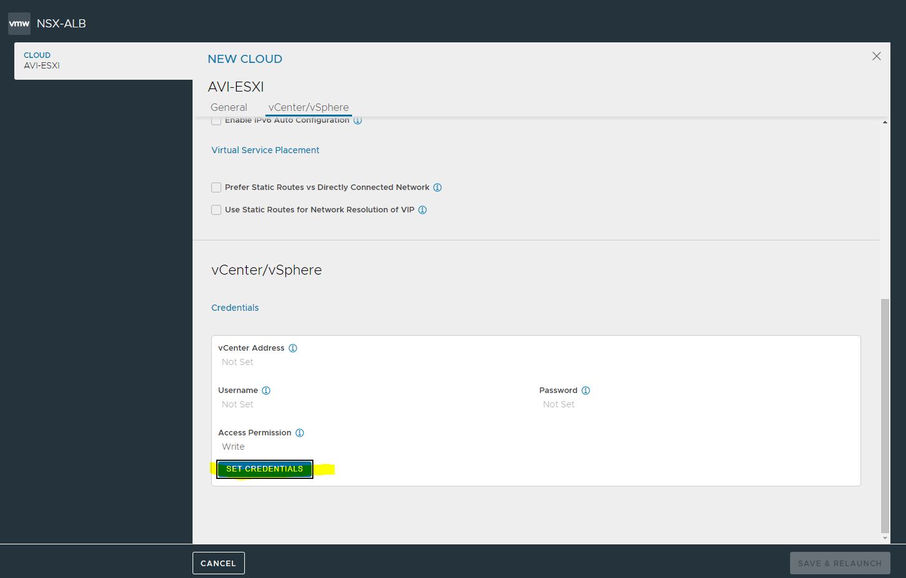Click the AVI-ESXI cloud name heading
Viewport: 906px width, 578px height.
236,87
